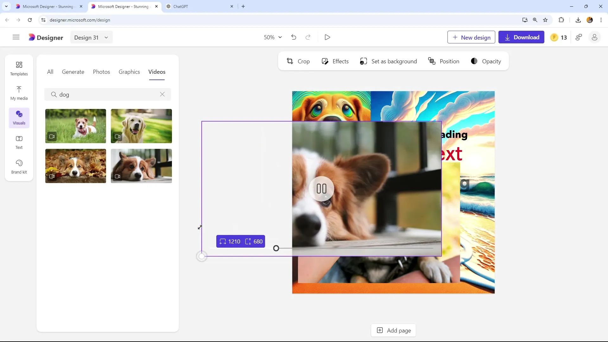Select the Videos tab
The width and height of the screenshot is (608, 342).
click(157, 72)
